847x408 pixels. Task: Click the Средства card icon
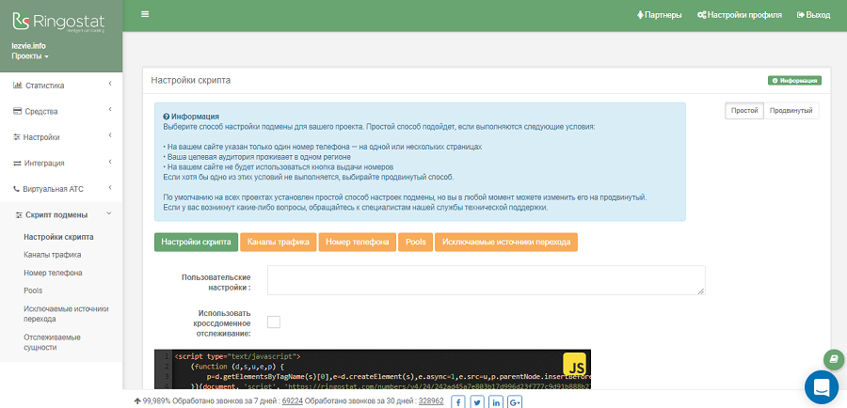[17, 111]
